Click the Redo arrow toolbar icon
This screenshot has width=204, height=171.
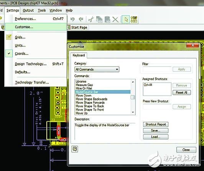(x=81, y=19)
